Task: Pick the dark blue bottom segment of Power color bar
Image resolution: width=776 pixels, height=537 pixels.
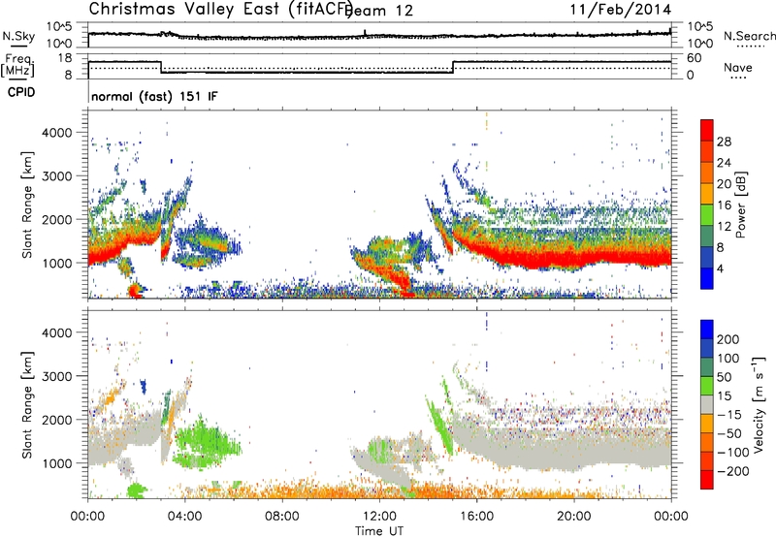Action: pos(707,278)
